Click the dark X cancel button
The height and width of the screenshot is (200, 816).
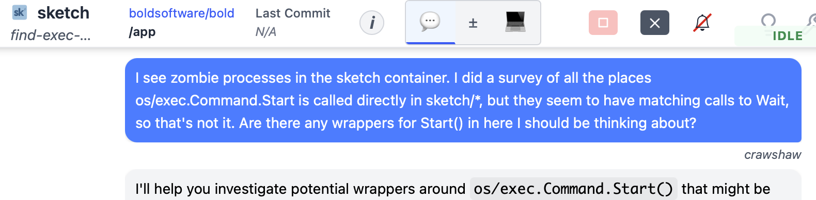coord(655,23)
